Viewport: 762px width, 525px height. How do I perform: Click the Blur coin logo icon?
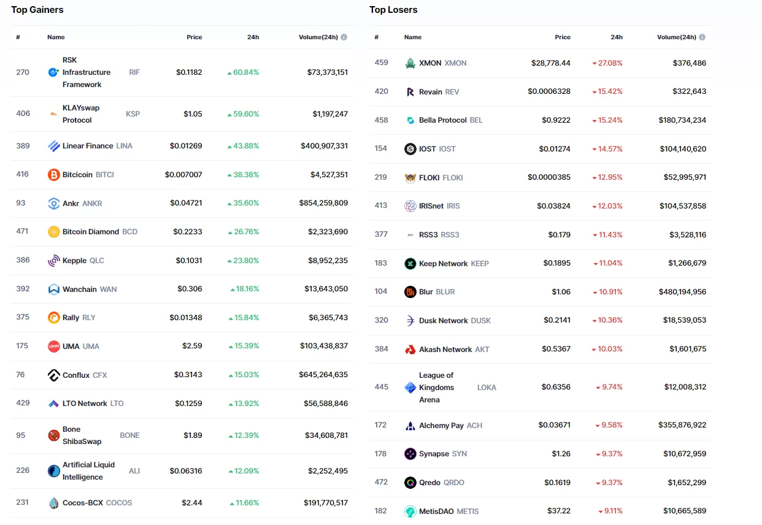point(410,292)
